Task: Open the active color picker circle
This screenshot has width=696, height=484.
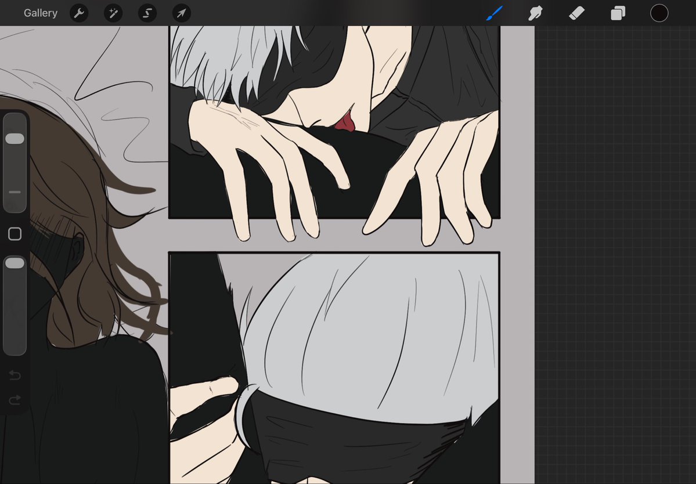Action: 659,13
